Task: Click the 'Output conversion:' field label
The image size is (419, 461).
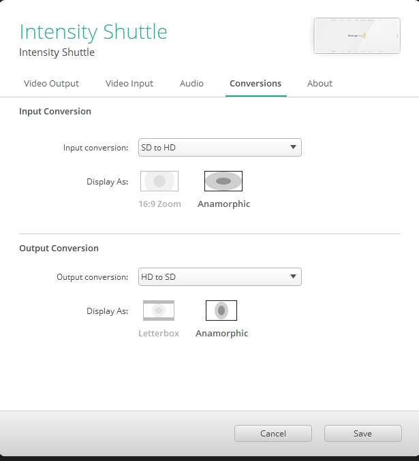Action: click(93, 277)
